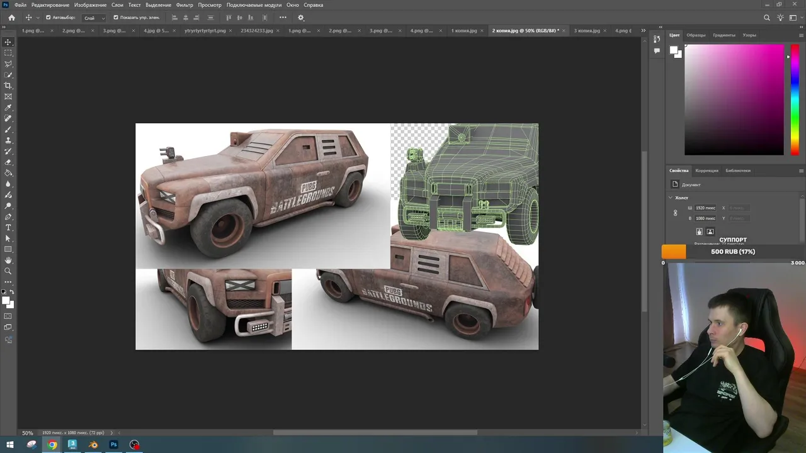Select the Eraser tool
This screenshot has width=806, height=453.
tap(8, 162)
